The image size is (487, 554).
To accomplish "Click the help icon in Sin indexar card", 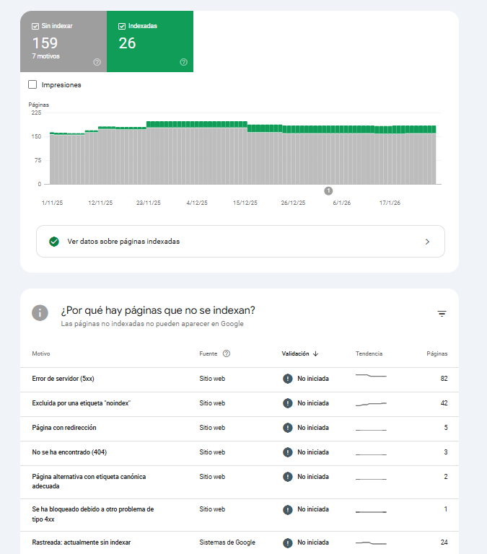I will 97,62.
